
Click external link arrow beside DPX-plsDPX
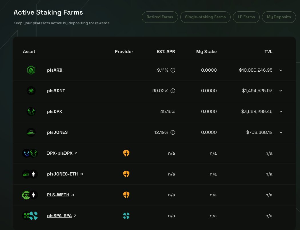[x=76, y=153]
